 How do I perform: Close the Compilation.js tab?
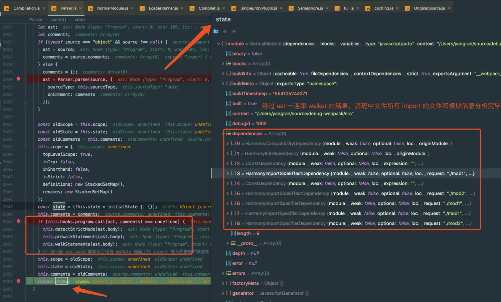pyautogui.click(x=44, y=8)
